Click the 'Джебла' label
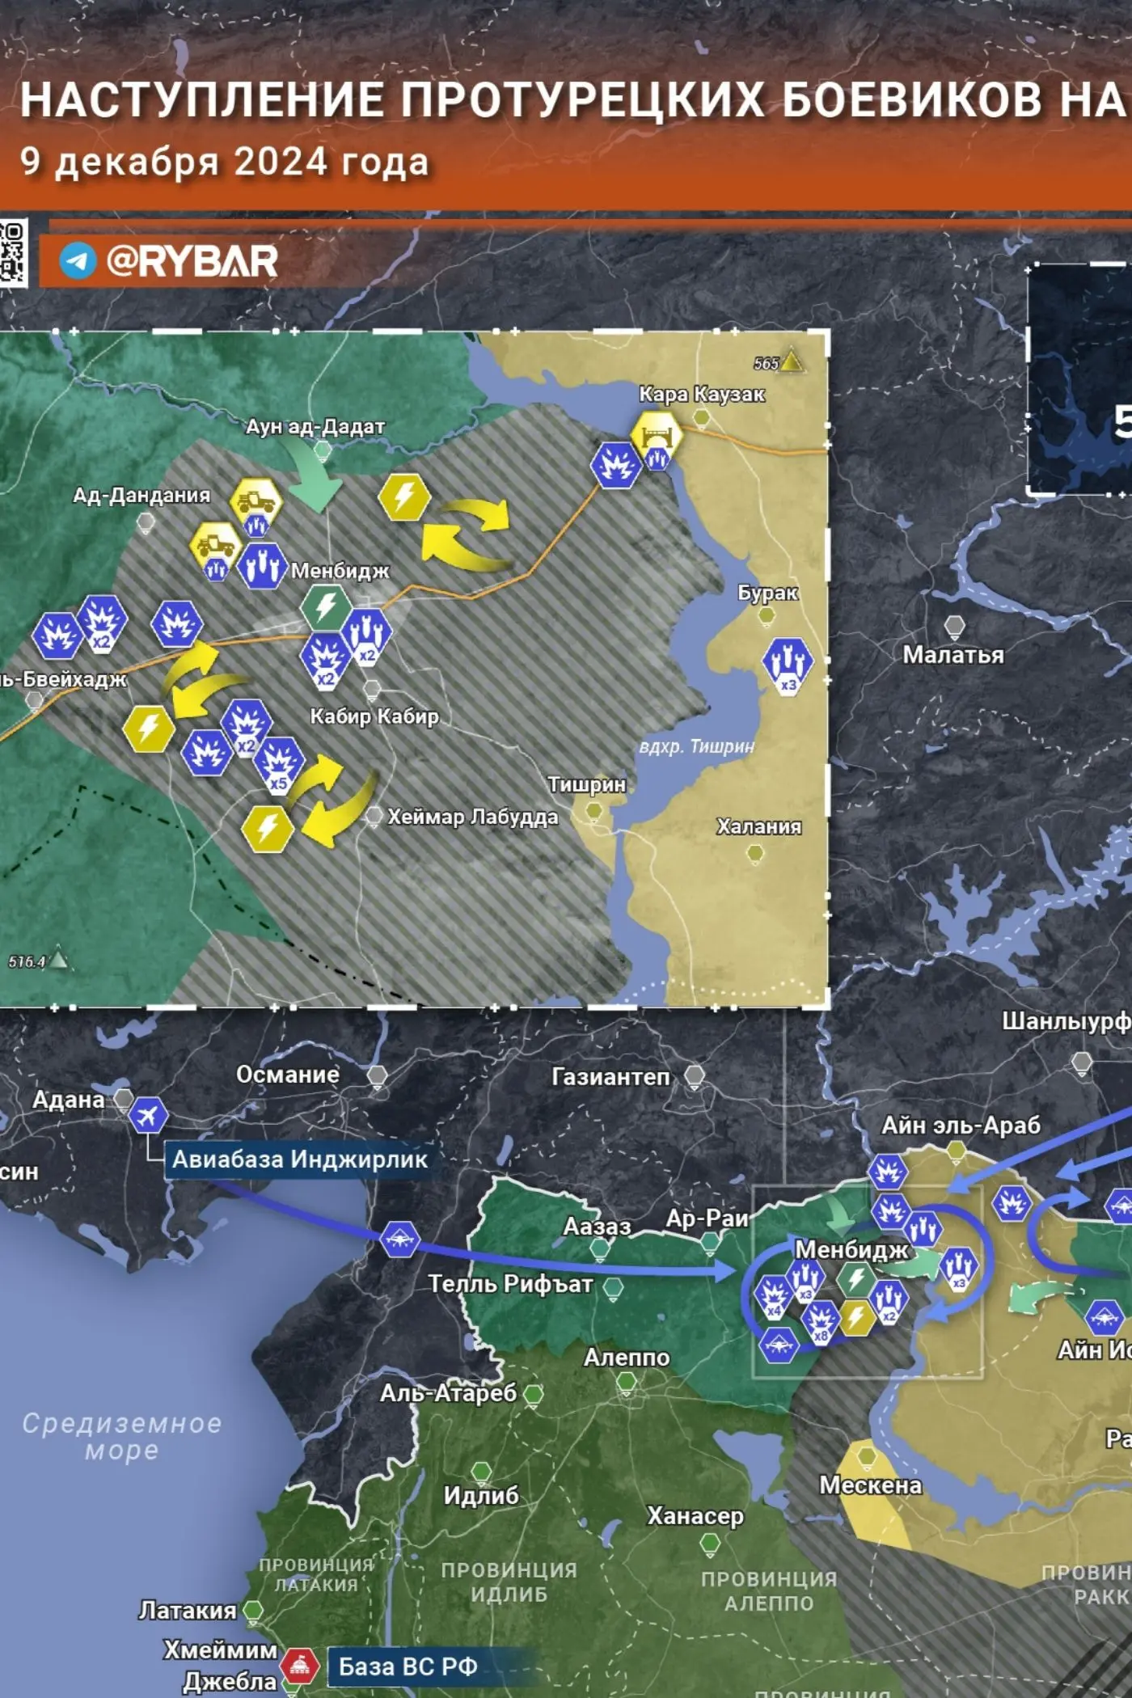 click(230, 1681)
